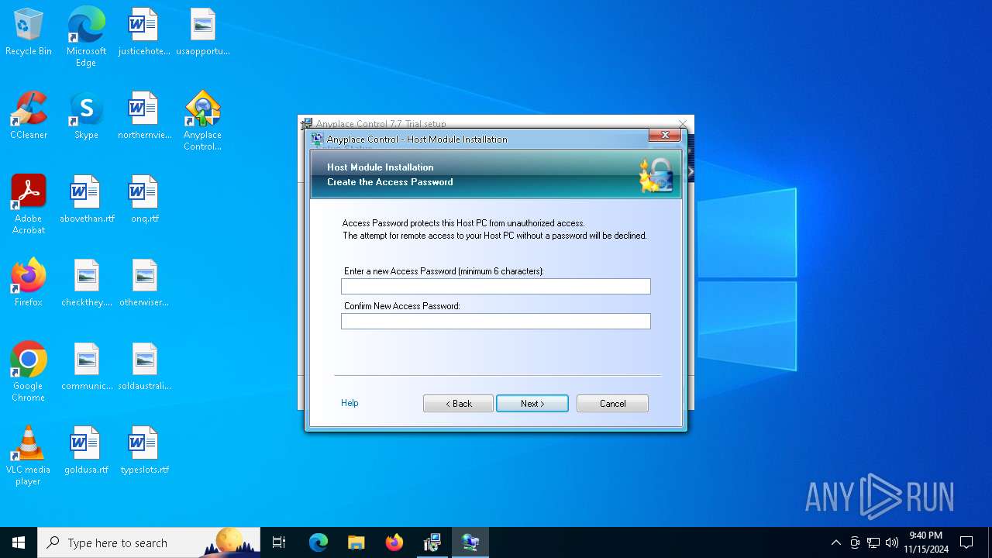Select the usaopportu image file icon
Screen dimensions: 992x558
(x=203, y=33)
